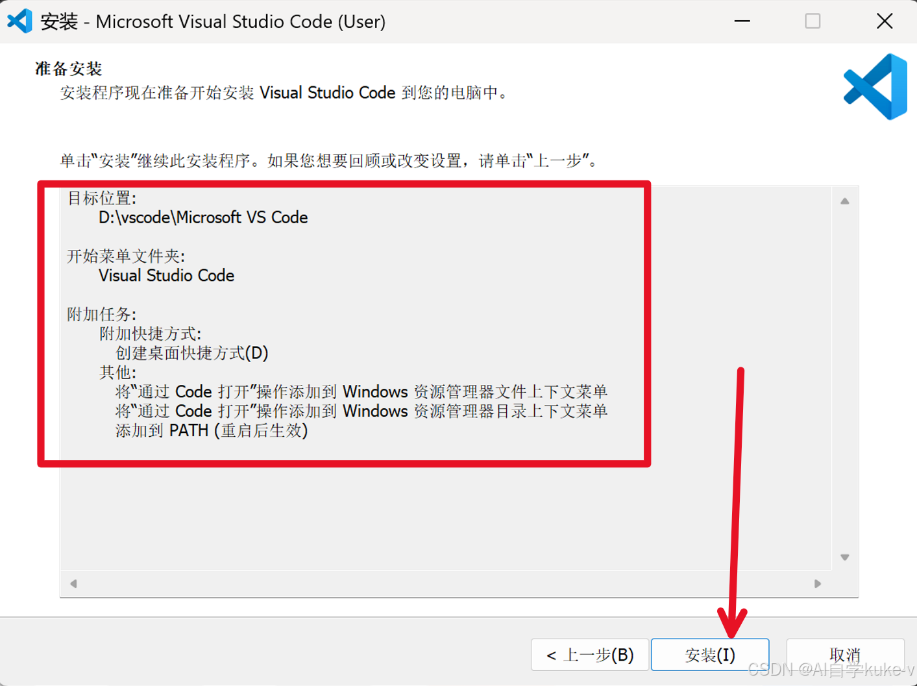Go back with 上一步(B) button
The image size is (917, 686).
click(590, 654)
